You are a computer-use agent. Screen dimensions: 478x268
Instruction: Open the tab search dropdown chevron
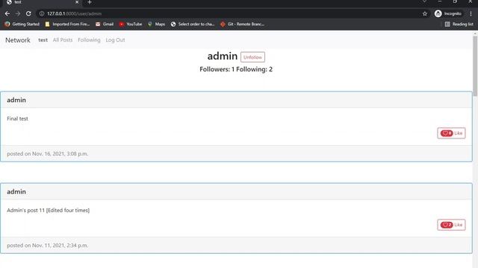(x=424, y=1)
